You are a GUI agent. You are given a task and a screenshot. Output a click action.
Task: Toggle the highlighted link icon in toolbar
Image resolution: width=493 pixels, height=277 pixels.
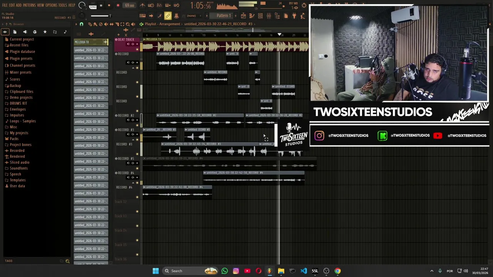168,16
